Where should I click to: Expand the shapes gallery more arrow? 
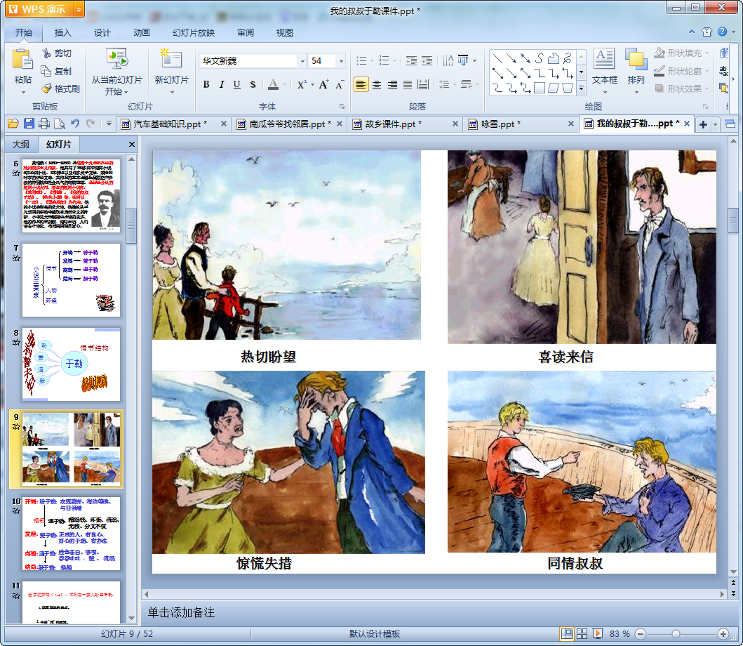[581, 88]
